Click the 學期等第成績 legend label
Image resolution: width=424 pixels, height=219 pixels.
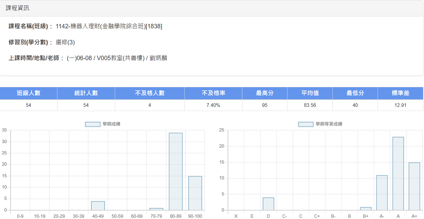click(x=329, y=124)
